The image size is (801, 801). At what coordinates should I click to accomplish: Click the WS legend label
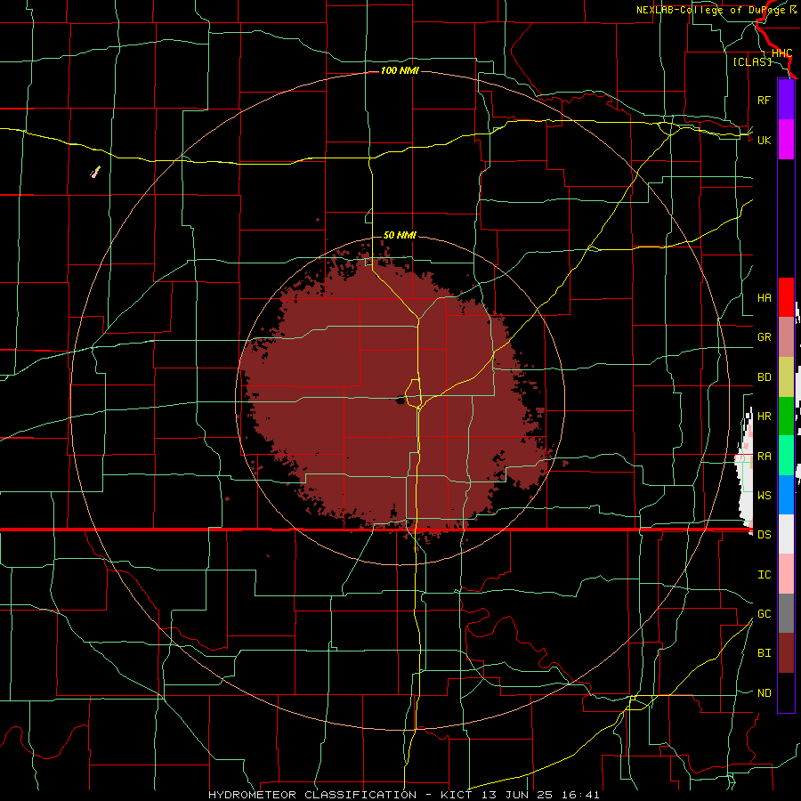pos(764,496)
